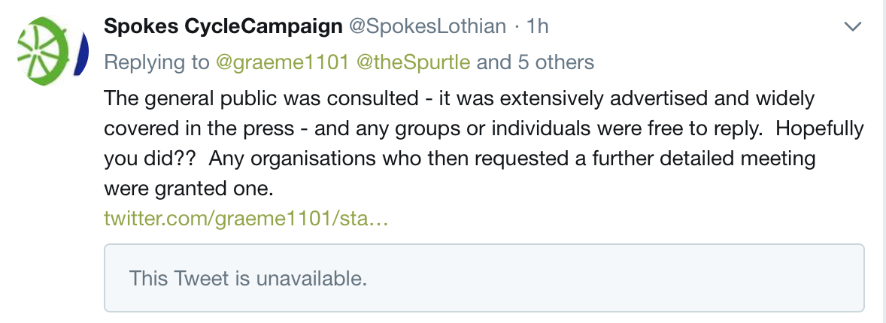
Task: Click 'covered in the press' tweet text
Action: pos(199,128)
